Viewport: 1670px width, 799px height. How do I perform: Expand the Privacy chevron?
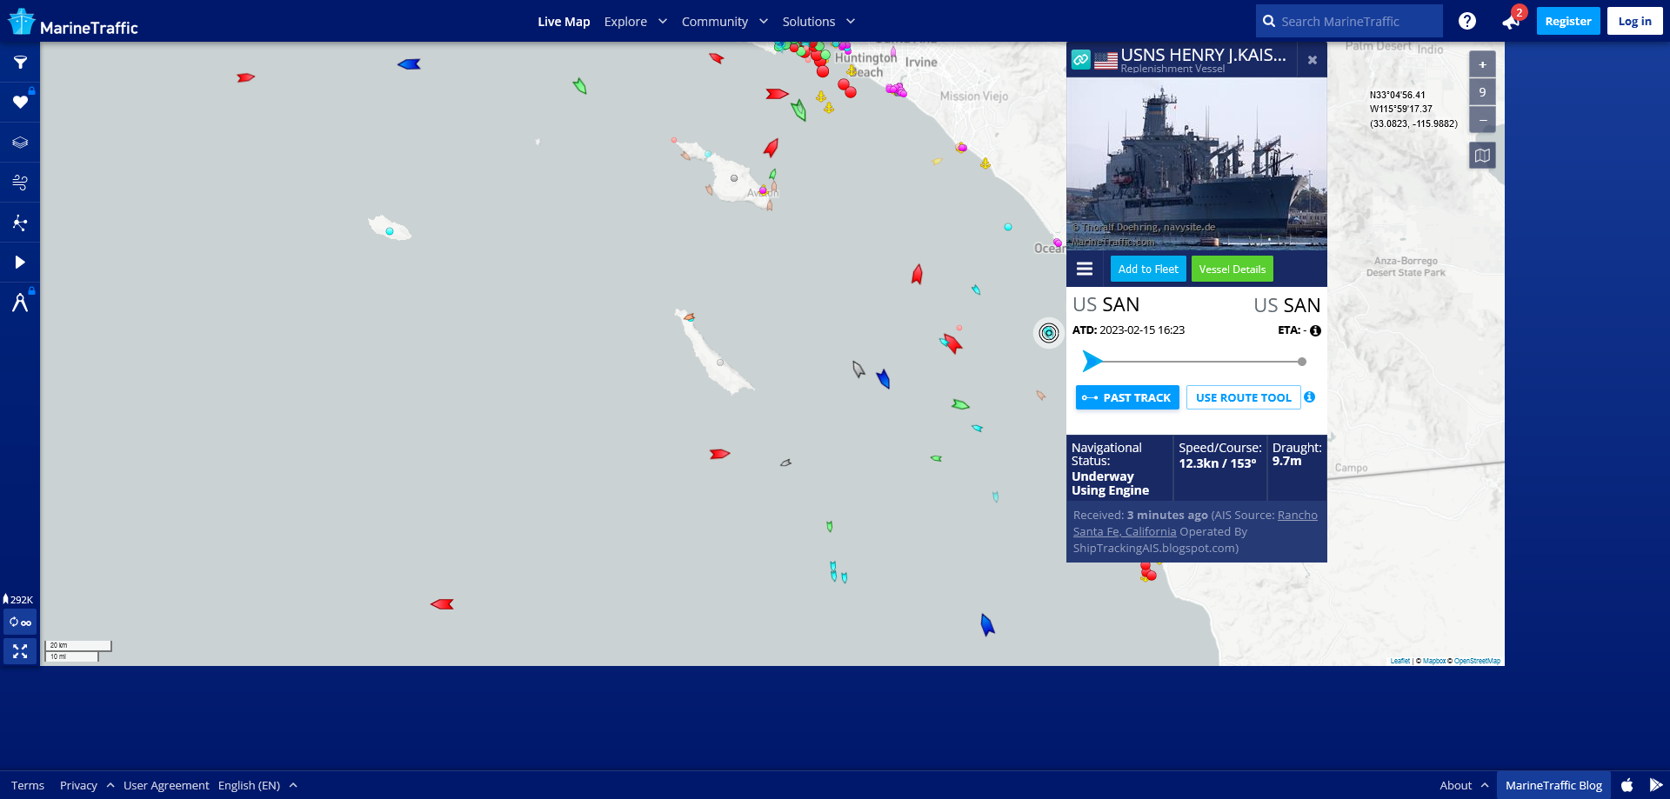click(110, 785)
